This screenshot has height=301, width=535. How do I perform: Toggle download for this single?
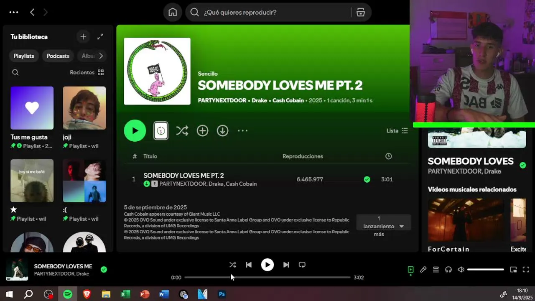(222, 131)
